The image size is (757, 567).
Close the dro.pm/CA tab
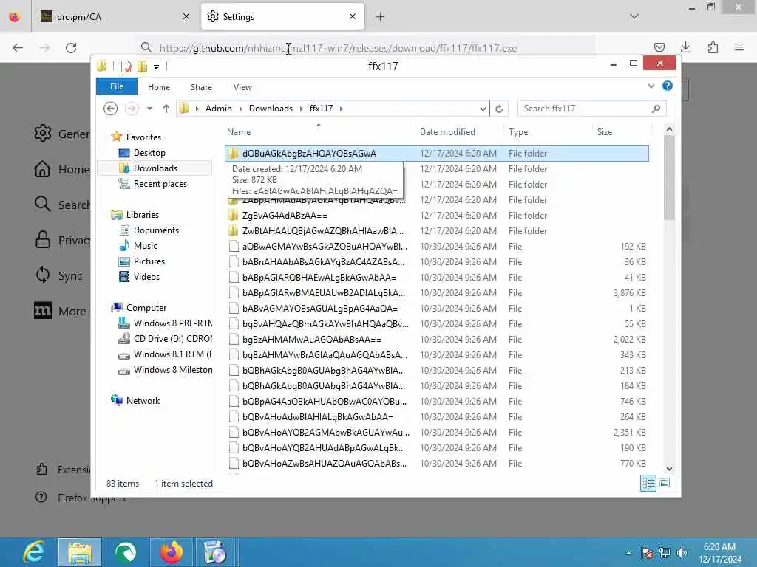tap(186, 16)
